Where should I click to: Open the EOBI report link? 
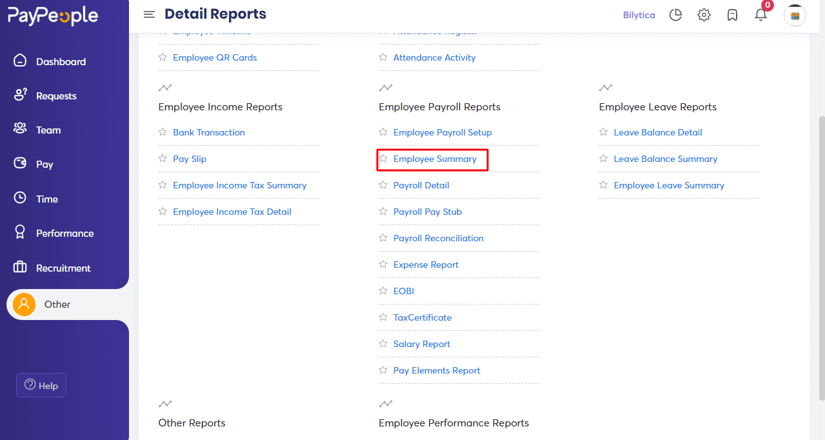coord(404,291)
